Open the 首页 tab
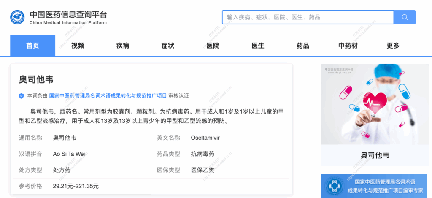 point(33,46)
